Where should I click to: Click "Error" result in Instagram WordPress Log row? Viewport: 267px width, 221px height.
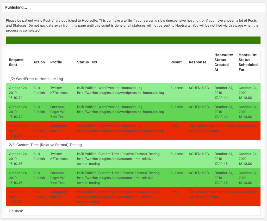click(174, 126)
